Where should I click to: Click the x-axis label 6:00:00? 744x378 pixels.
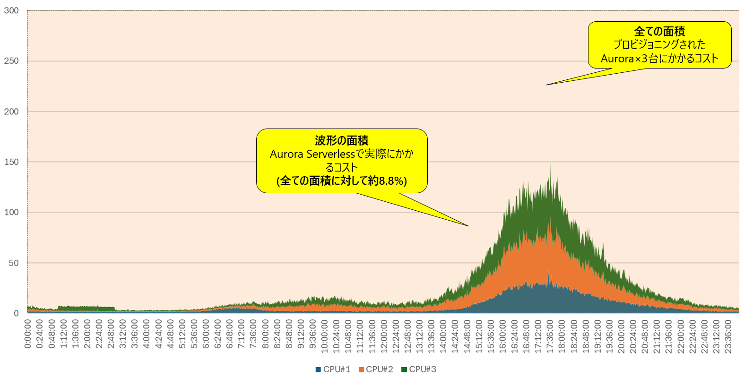[x=206, y=334]
